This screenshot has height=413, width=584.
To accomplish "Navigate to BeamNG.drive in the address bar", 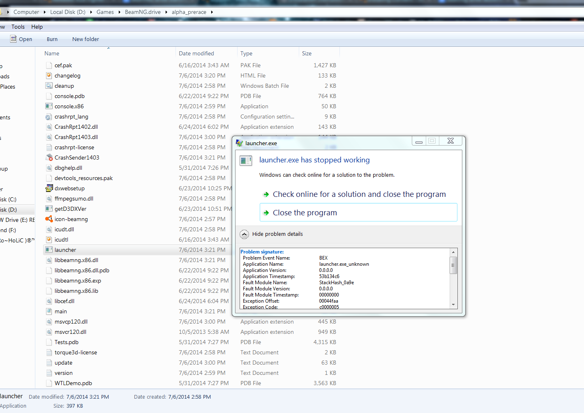I will (143, 12).
